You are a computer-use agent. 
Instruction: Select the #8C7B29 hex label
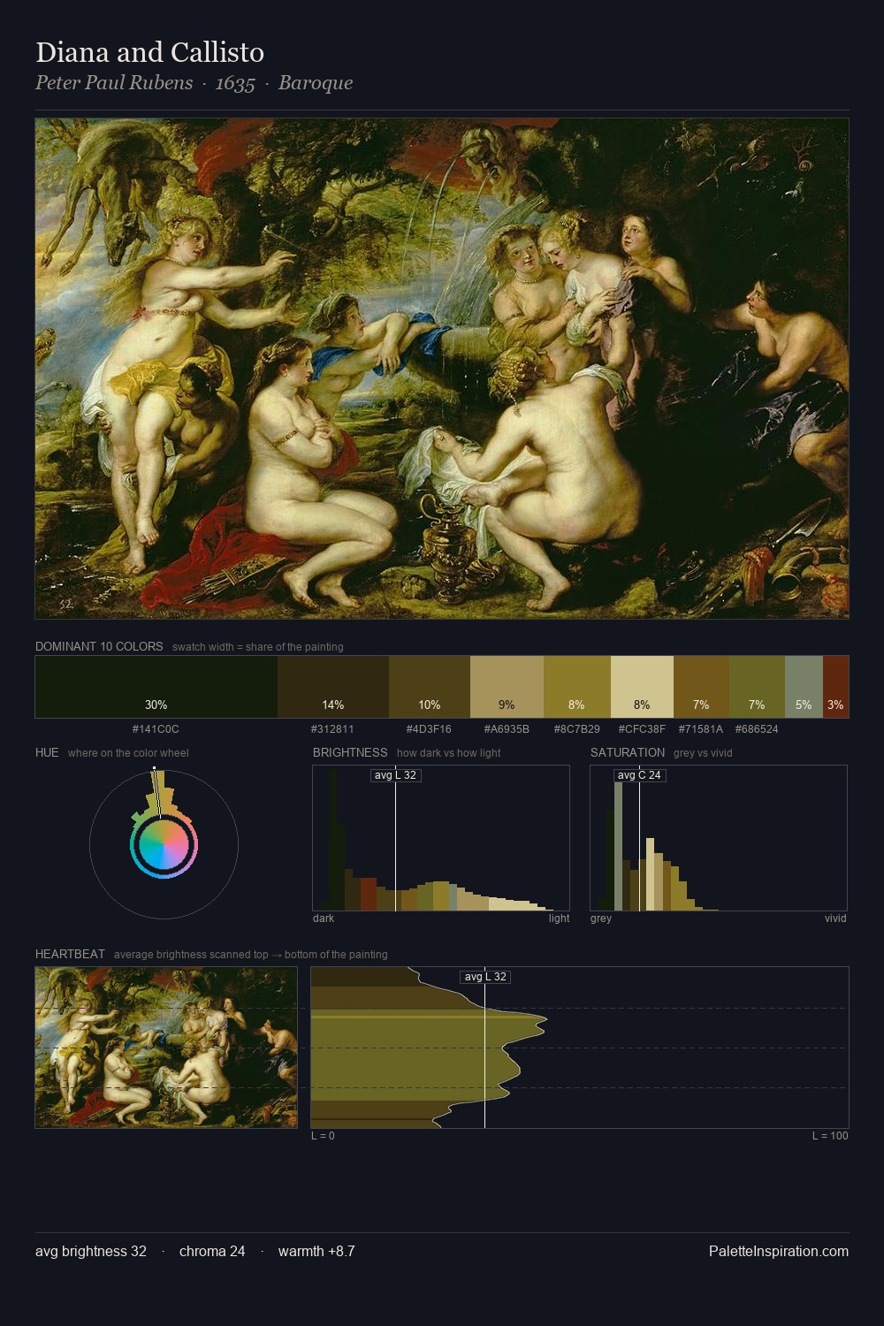pos(576,729)
